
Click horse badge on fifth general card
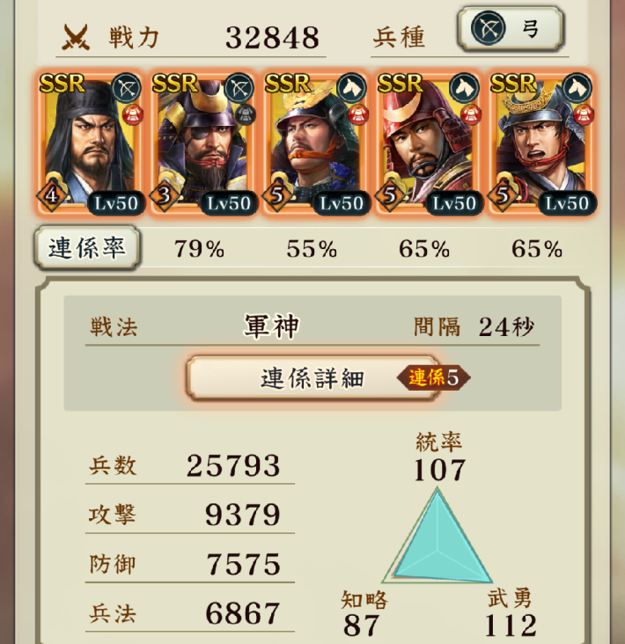coord(577,88)
